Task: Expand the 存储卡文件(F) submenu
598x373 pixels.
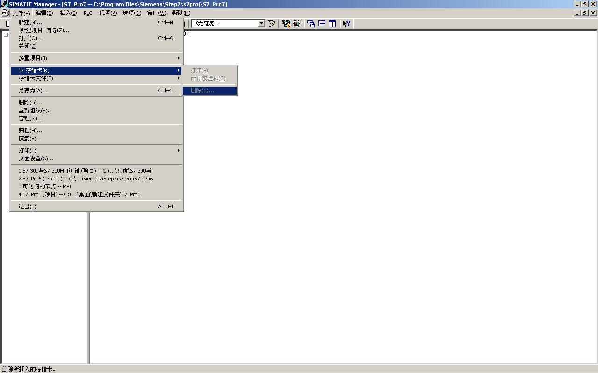Action: (97, 78)
